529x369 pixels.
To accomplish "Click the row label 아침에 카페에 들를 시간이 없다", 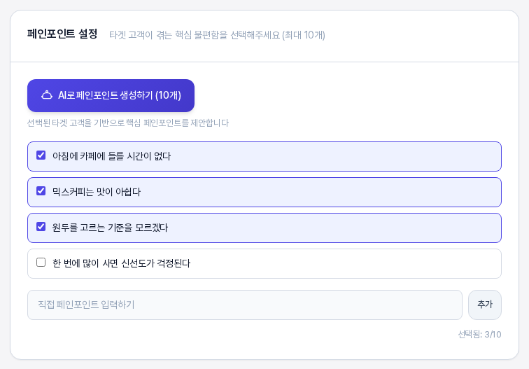I will point(112,156).
